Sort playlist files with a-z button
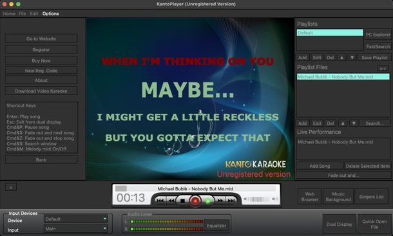This screenshot has width=393, height=236. click(x=383, y=68)
